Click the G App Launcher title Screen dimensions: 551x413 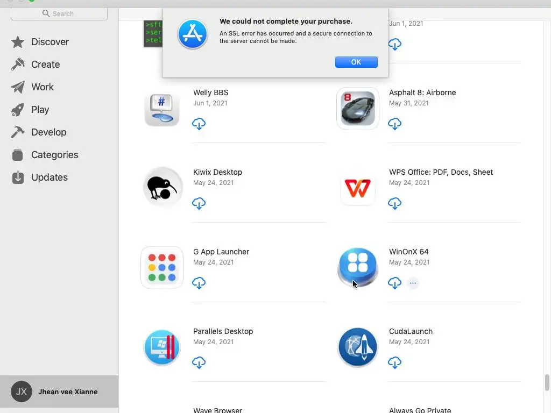point(221,252)
